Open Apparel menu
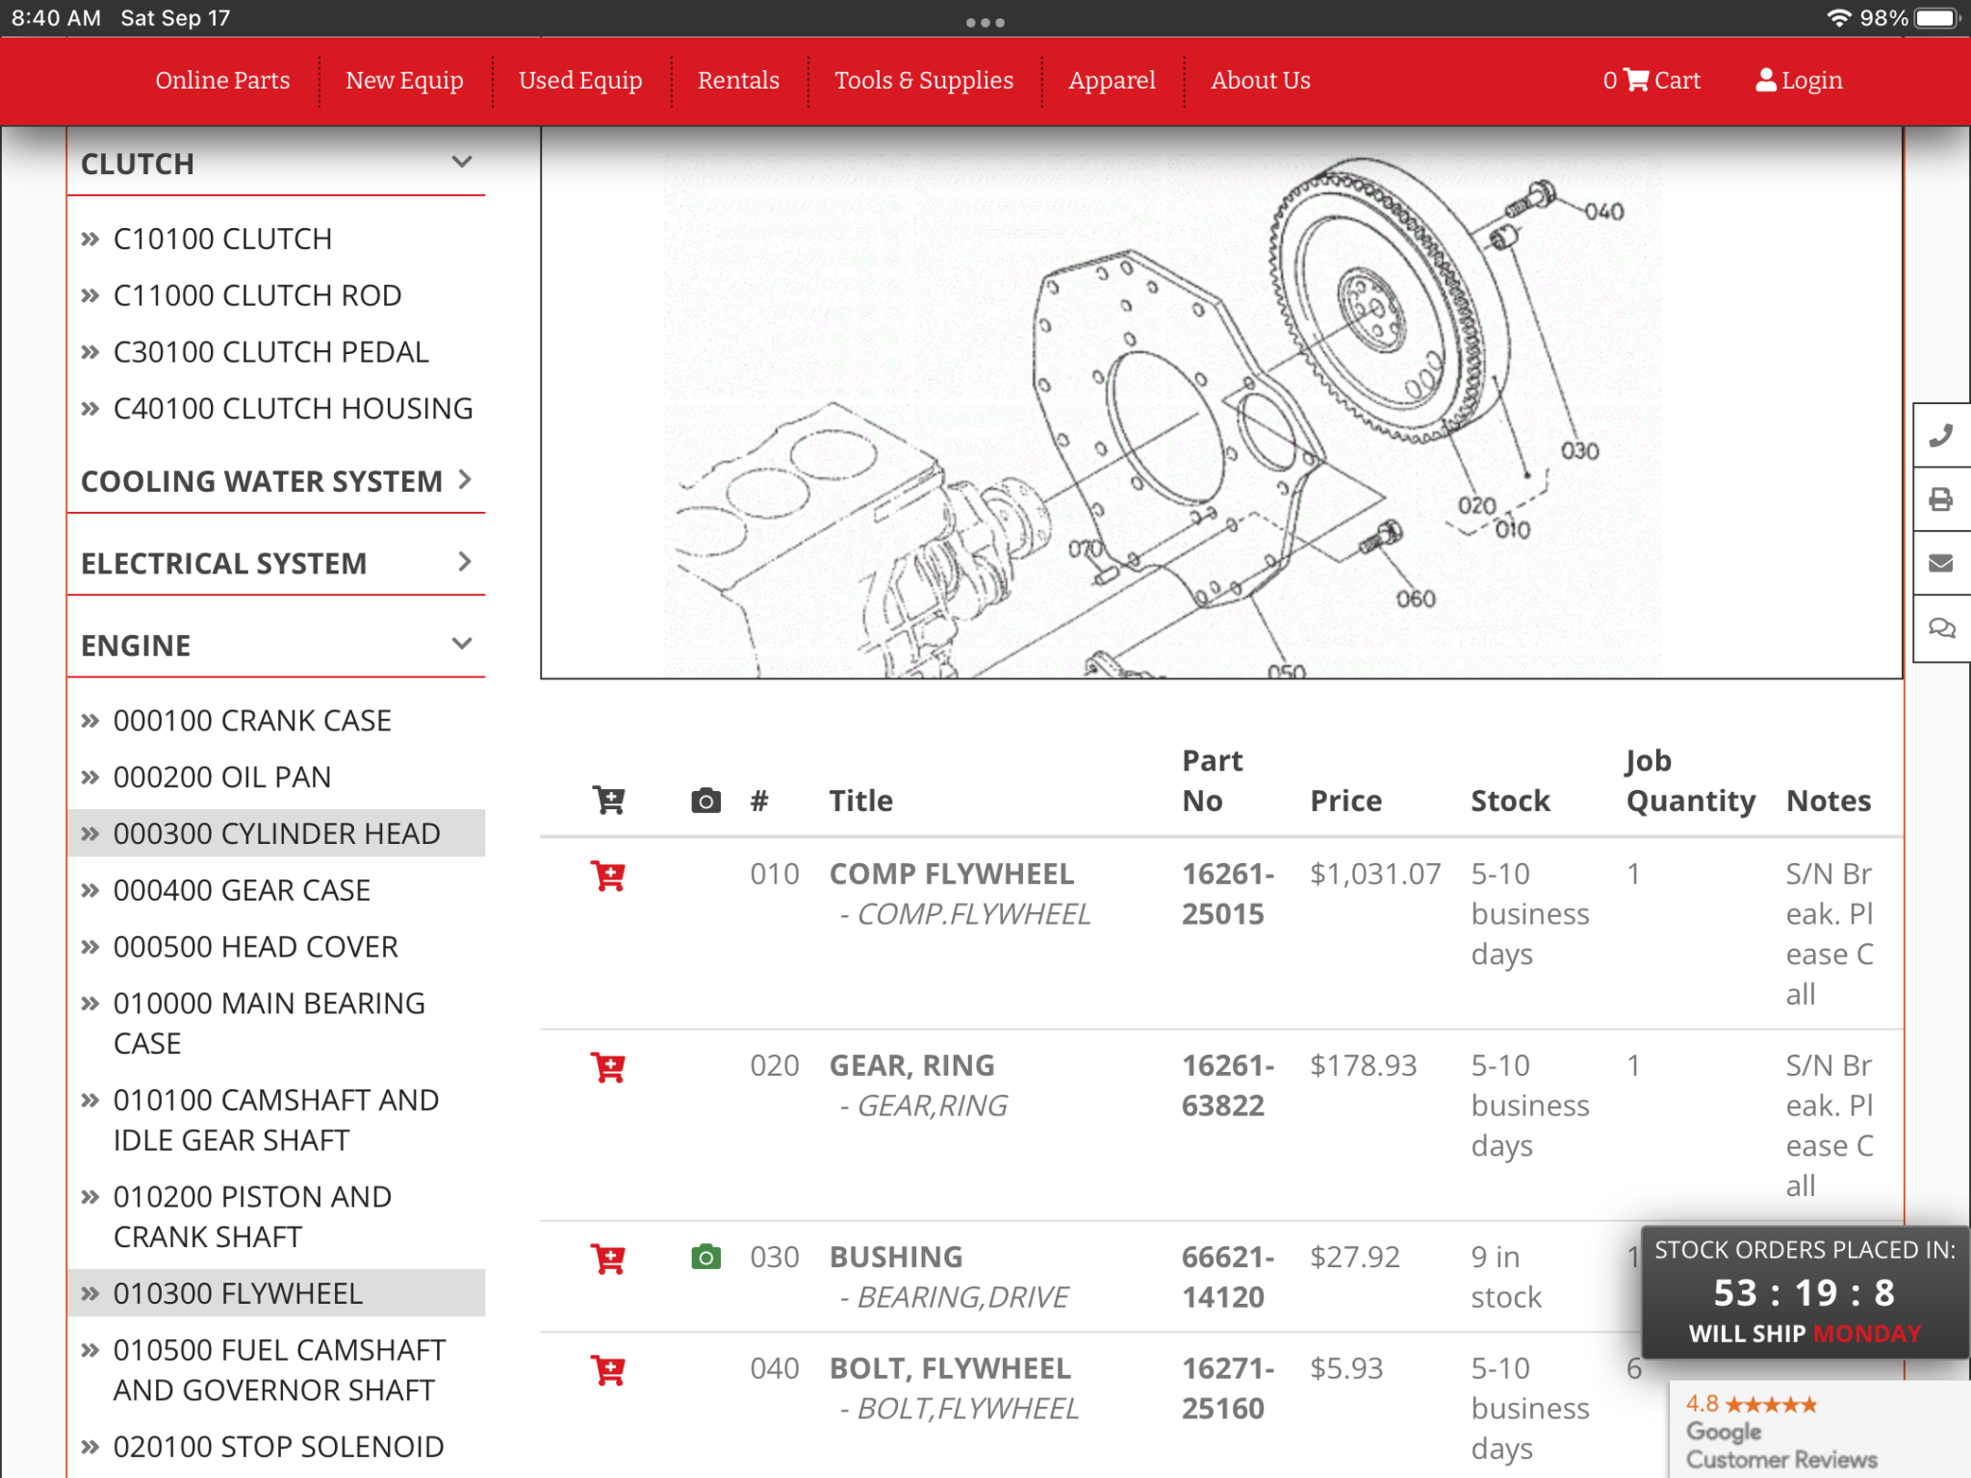The image size is (1971, 1478). point(1112,80)
